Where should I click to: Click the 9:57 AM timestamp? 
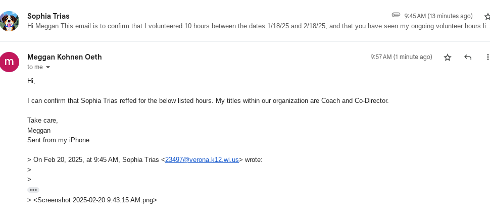pyautogui.click(x=401, y=57)
